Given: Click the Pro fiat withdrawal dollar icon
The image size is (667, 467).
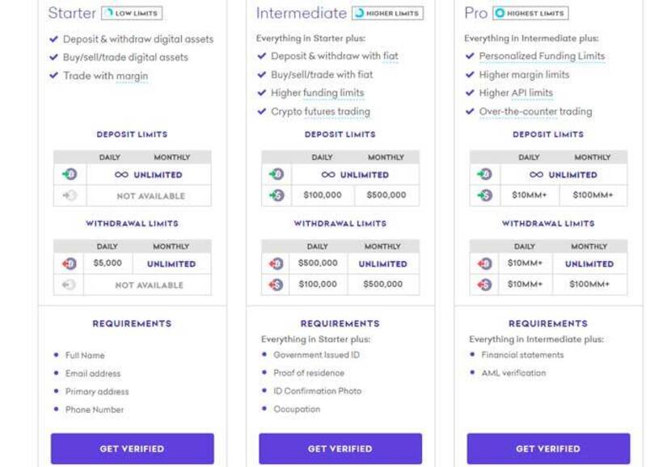Looking at the screenshot, I should [484, 284].
